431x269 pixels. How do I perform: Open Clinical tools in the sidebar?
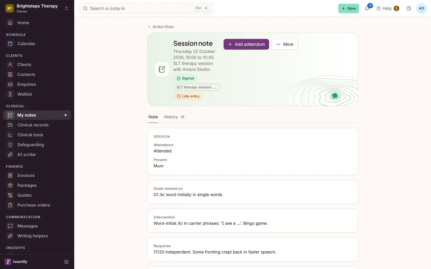[x=37, y=135]
